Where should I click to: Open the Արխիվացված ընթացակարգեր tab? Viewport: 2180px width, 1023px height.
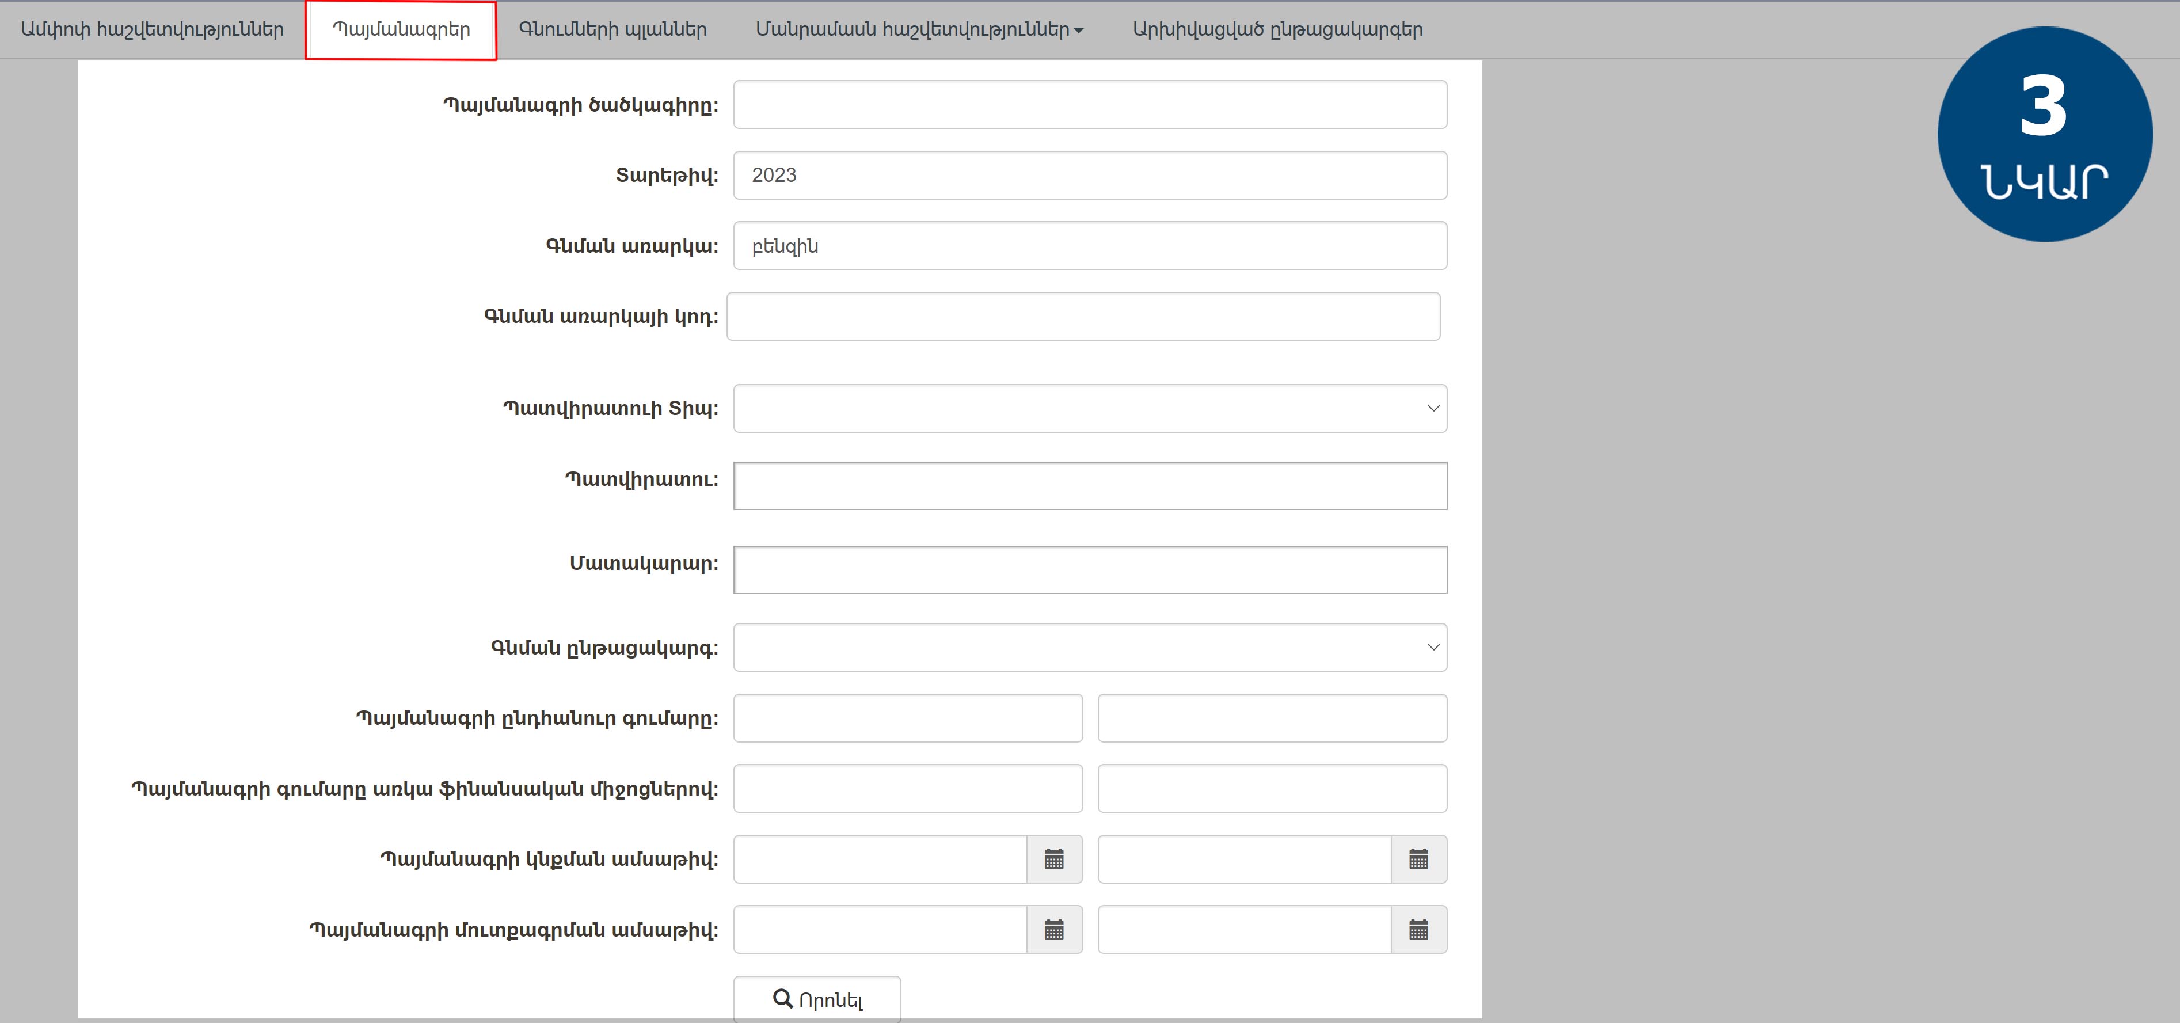(1278, 29)
